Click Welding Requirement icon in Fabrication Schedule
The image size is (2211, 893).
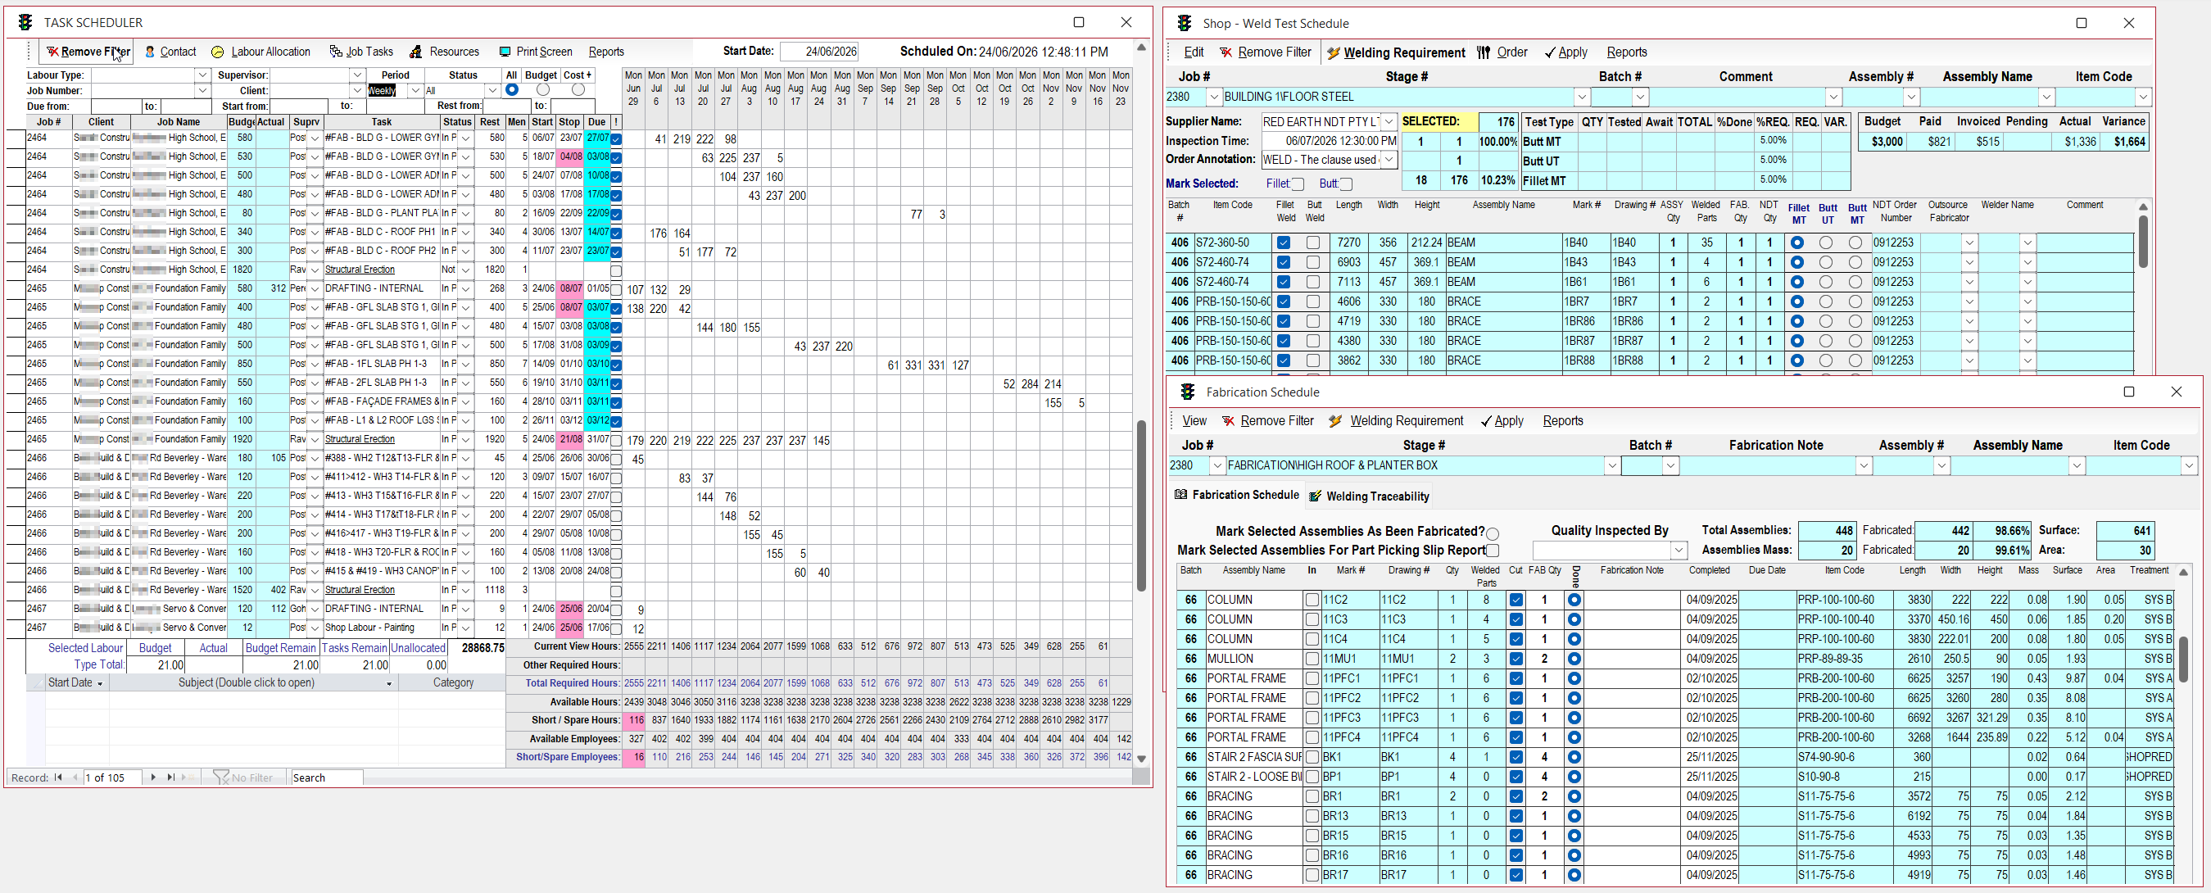(1335, 421)
